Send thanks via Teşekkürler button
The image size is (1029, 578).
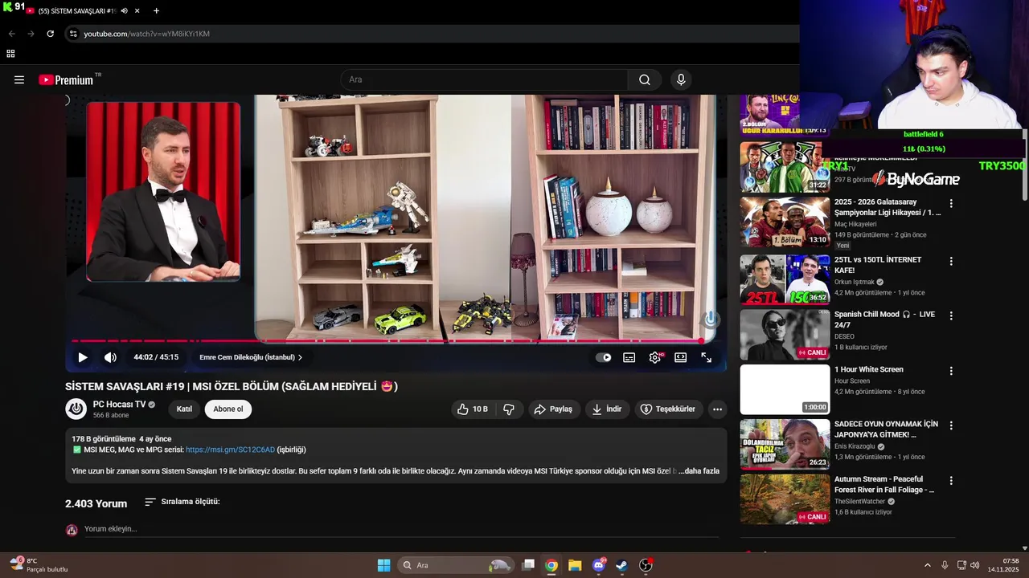668,409
